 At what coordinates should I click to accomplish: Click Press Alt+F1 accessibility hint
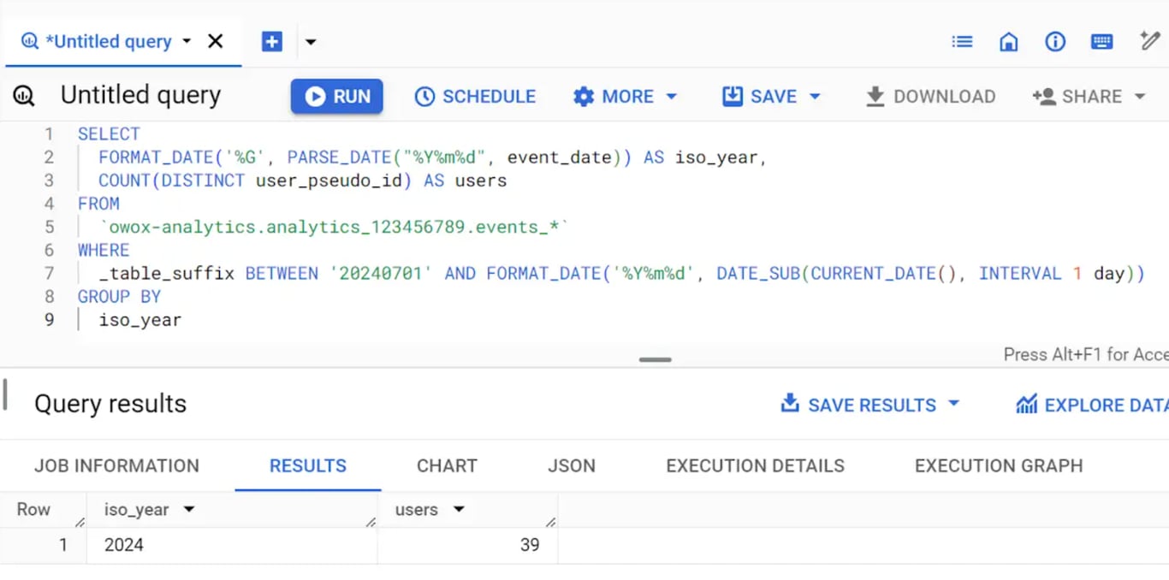1086,354
